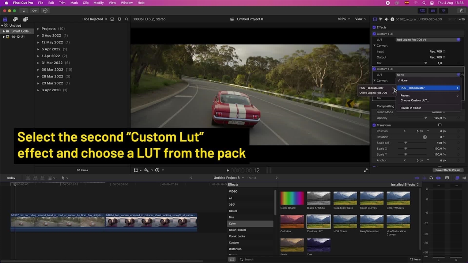Open the keyword editor key icon

pyautogui.click(x=34, y=11)
